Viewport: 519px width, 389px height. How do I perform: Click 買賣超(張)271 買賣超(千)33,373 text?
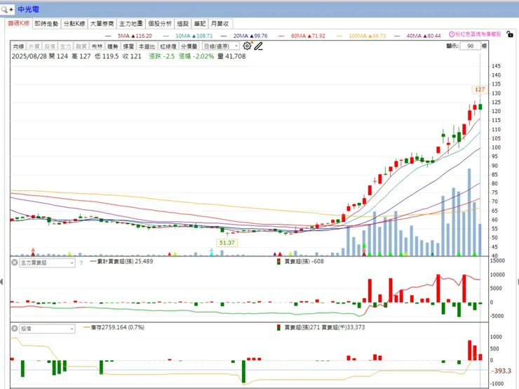(x=324, y=327)
